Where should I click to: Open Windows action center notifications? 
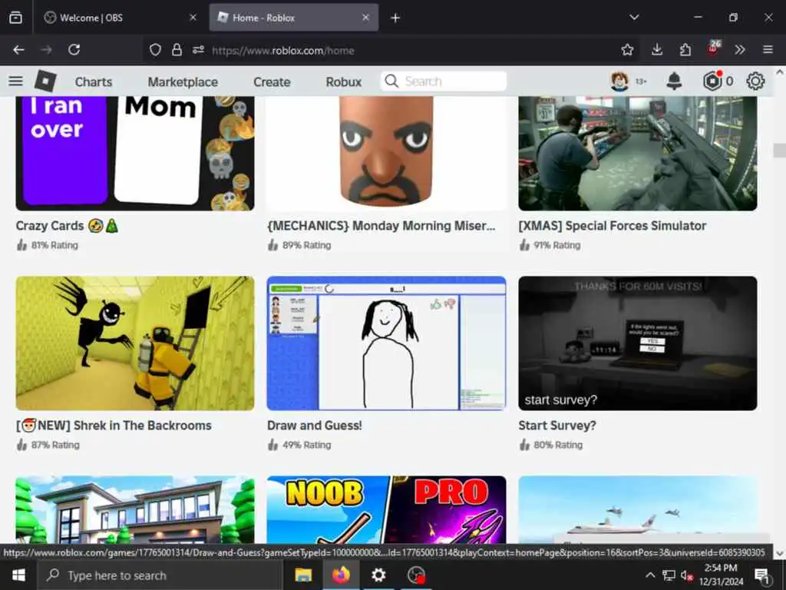tap(762, 575)
